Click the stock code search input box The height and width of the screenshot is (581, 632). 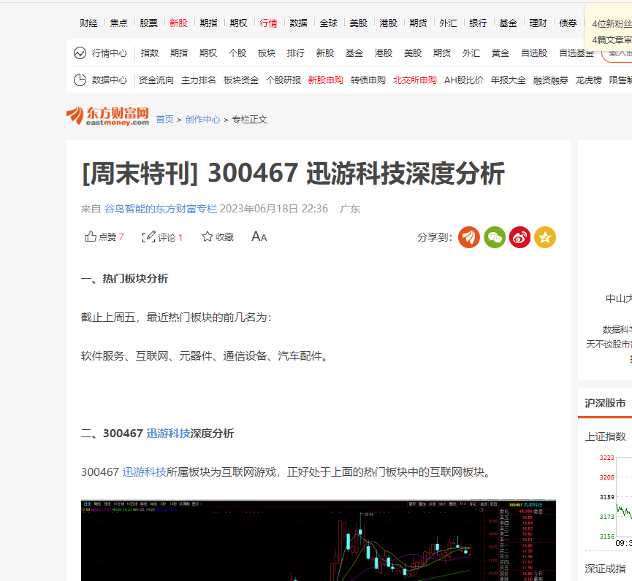point(617,53)
